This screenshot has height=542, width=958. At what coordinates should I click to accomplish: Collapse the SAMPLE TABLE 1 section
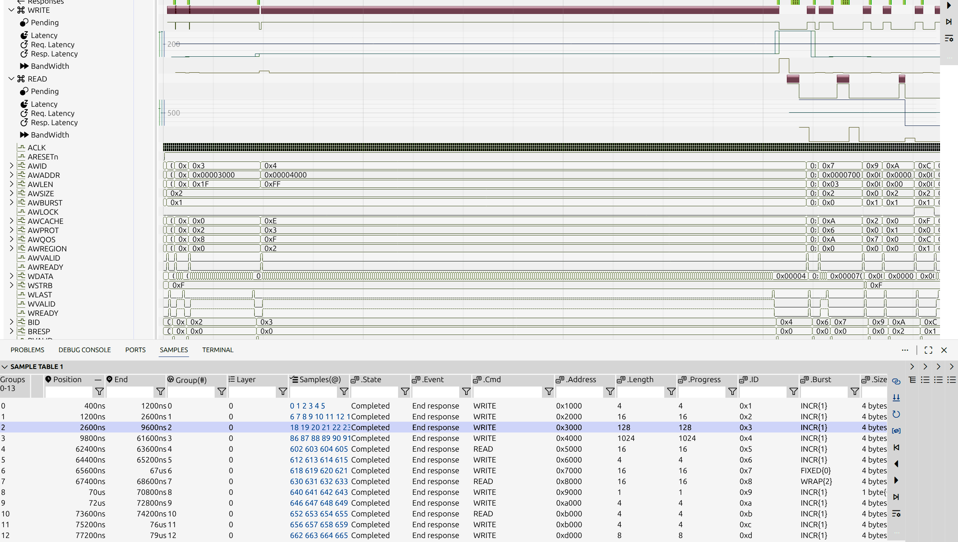5,367
